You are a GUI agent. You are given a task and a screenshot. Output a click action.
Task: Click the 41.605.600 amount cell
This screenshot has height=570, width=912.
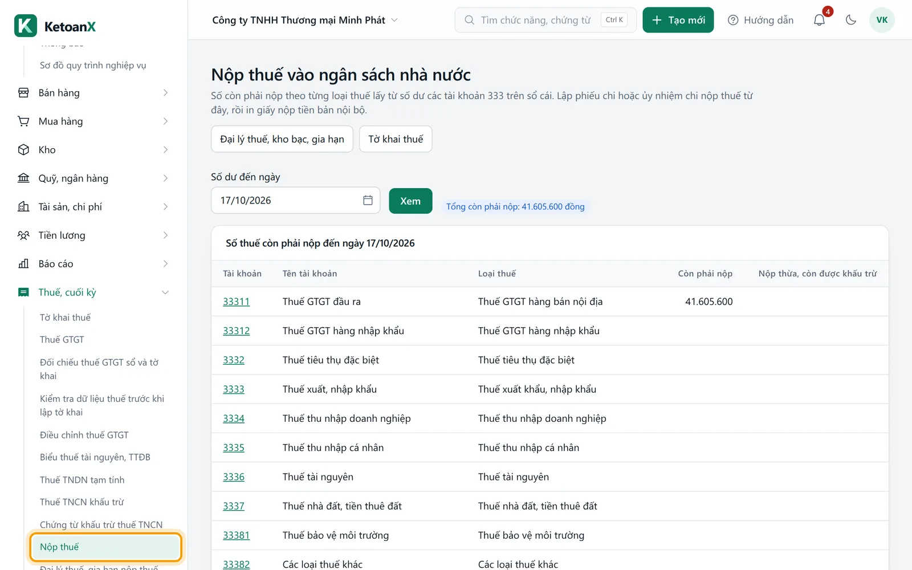click(709, 302)
